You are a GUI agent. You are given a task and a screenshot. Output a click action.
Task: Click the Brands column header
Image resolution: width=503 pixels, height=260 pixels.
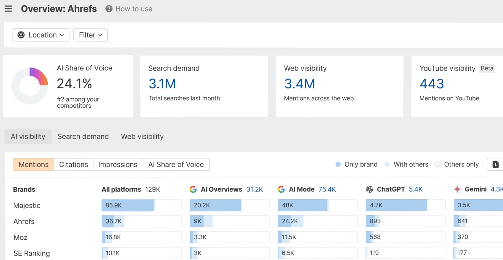24,189
